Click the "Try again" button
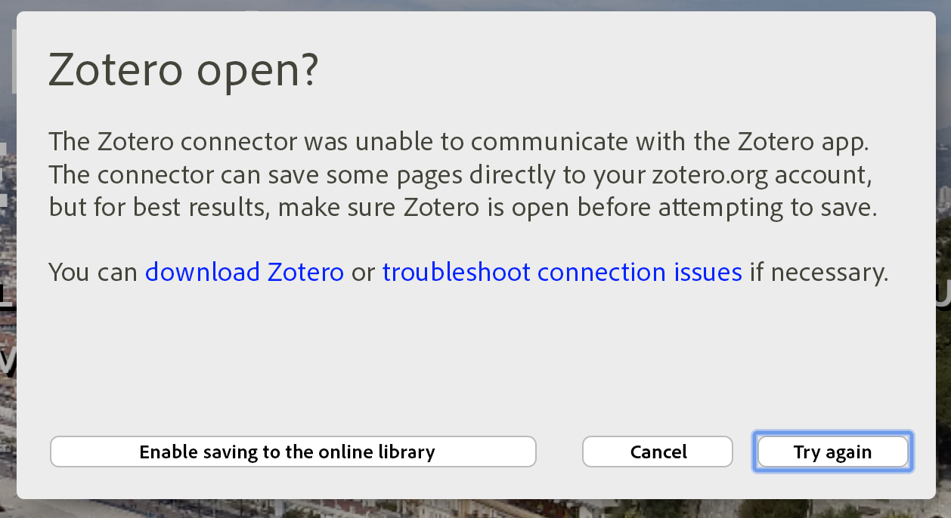The width and height of the screenshot is (951, 518). tap(832, 452)
